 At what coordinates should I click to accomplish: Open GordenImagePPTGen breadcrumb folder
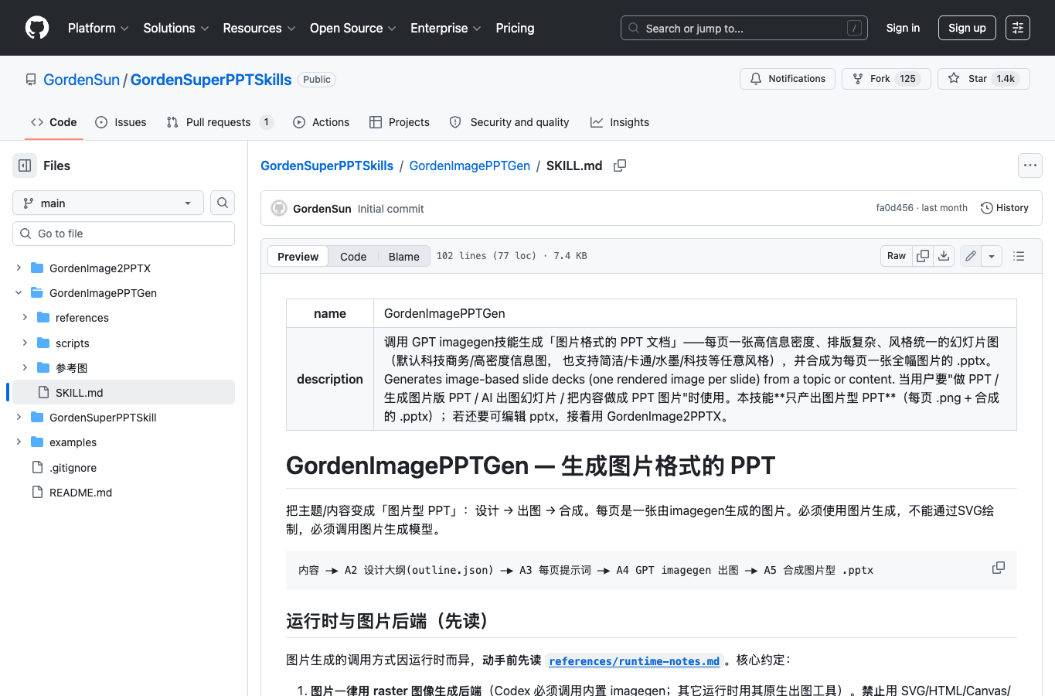(469, 165)
